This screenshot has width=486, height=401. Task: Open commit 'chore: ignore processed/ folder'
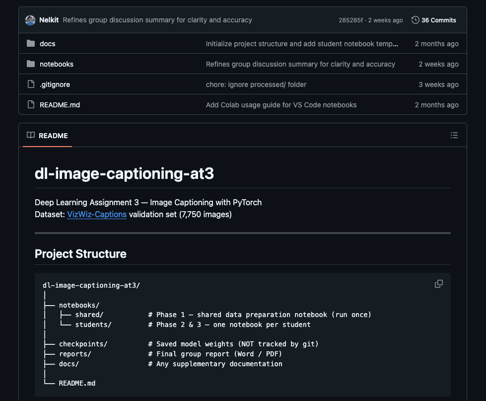[x=256, y=84]
